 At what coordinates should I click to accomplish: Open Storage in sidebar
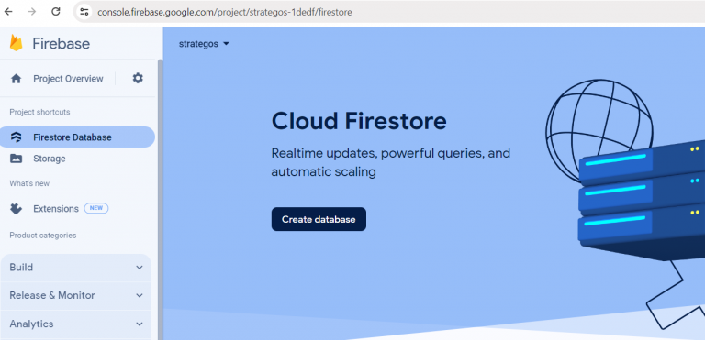point(49,159)
